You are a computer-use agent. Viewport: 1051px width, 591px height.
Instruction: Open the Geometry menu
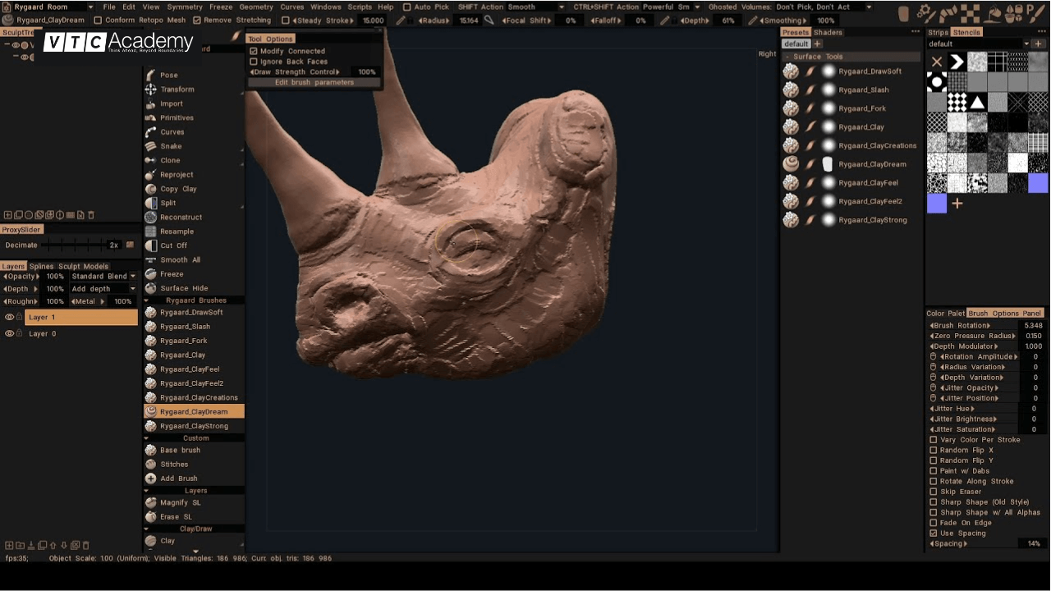point(256,7)
